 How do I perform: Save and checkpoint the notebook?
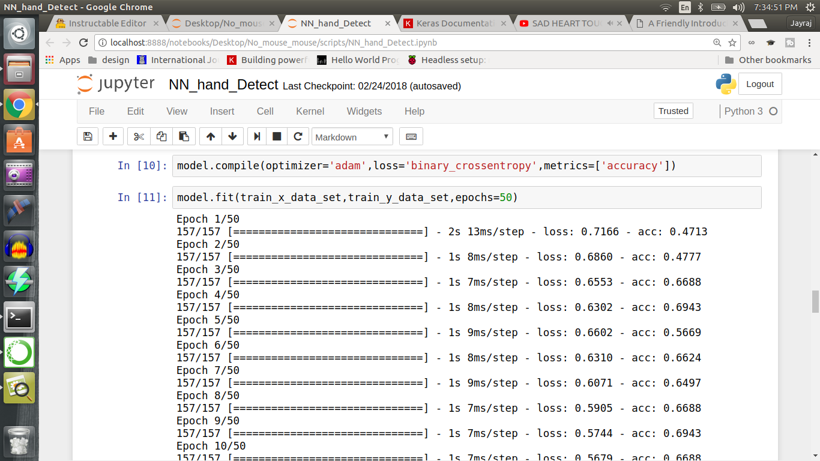88,136
